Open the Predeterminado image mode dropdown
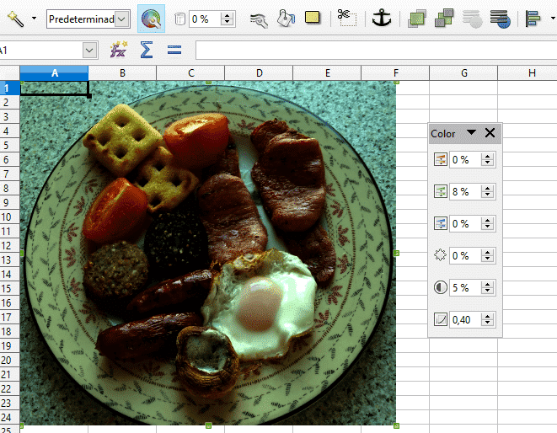The height and width of the screenshot is (433, 557). 121,19
